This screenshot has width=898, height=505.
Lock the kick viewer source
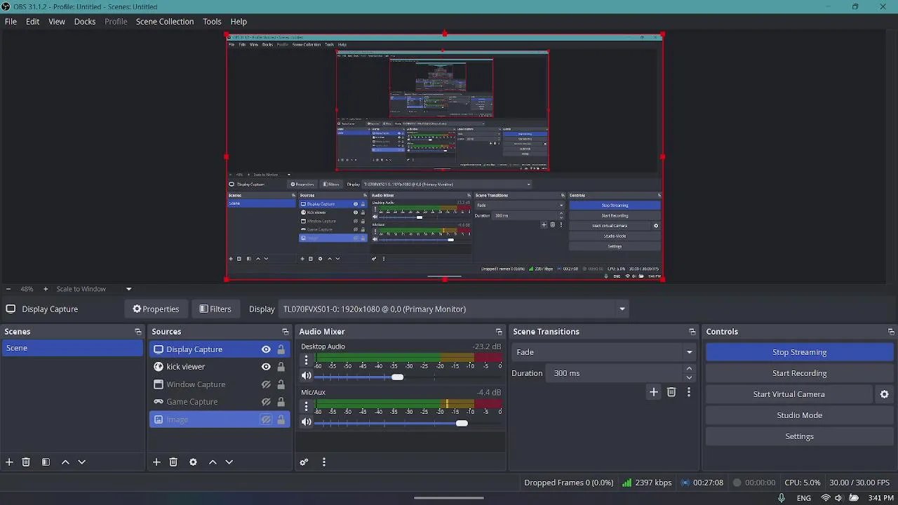pyautogui.click(x=281, y=367)
